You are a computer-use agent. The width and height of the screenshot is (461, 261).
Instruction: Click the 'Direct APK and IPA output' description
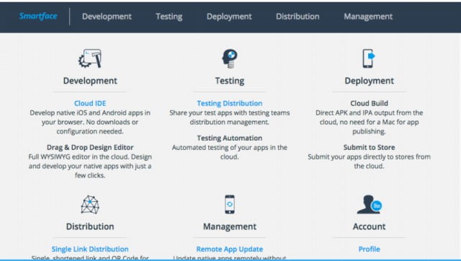370,122
